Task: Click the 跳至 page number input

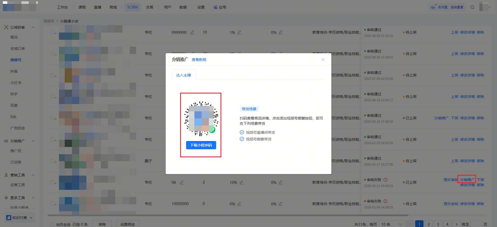Action: 476,224
